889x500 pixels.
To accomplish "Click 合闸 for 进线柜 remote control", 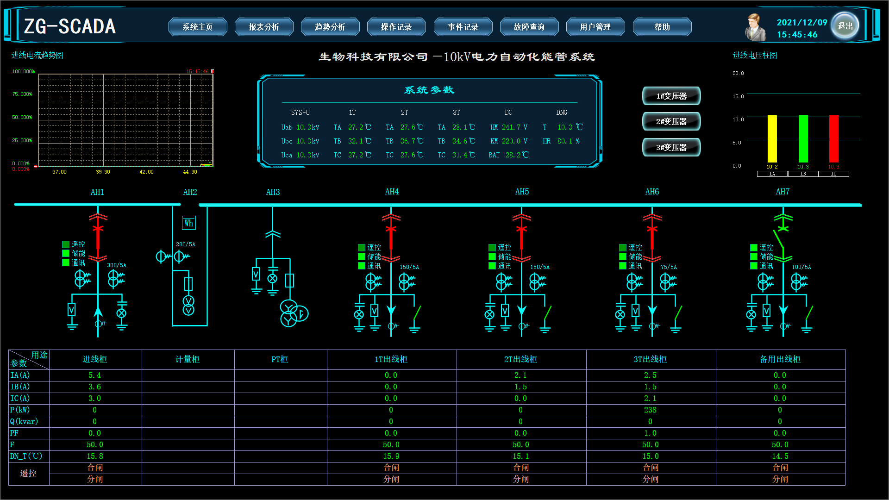I will (x=95, y=468).
